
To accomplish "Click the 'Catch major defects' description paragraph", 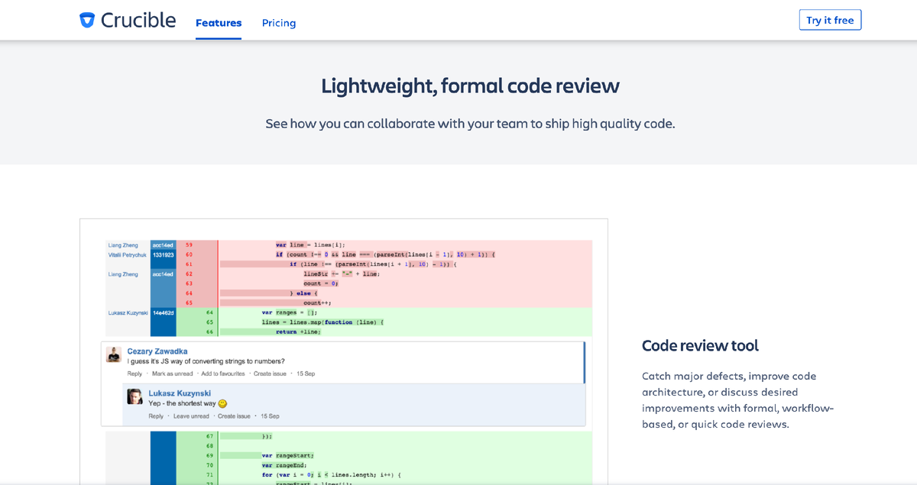I will click(737, 400).
